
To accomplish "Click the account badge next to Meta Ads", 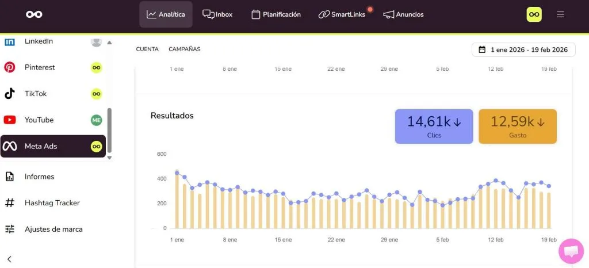I will (96, 147).
